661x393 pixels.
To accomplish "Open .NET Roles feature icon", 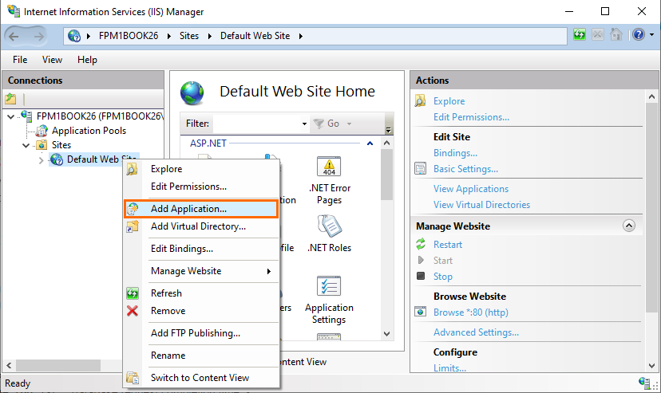I will [329, 226].
